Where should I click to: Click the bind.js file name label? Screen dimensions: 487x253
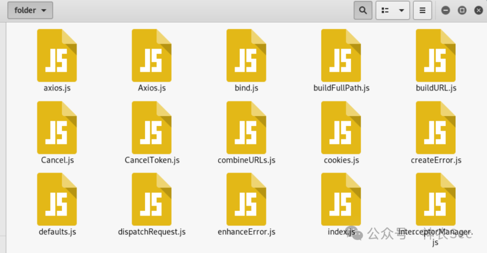[x=246, y=88]
